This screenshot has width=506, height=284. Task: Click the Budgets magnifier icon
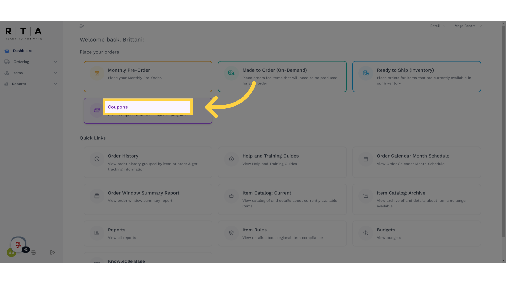coord(366,233)
